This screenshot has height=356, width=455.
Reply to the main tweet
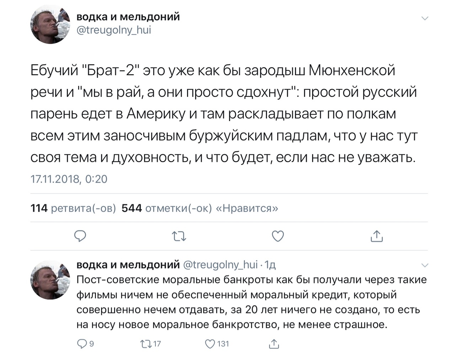coord(81,236)
